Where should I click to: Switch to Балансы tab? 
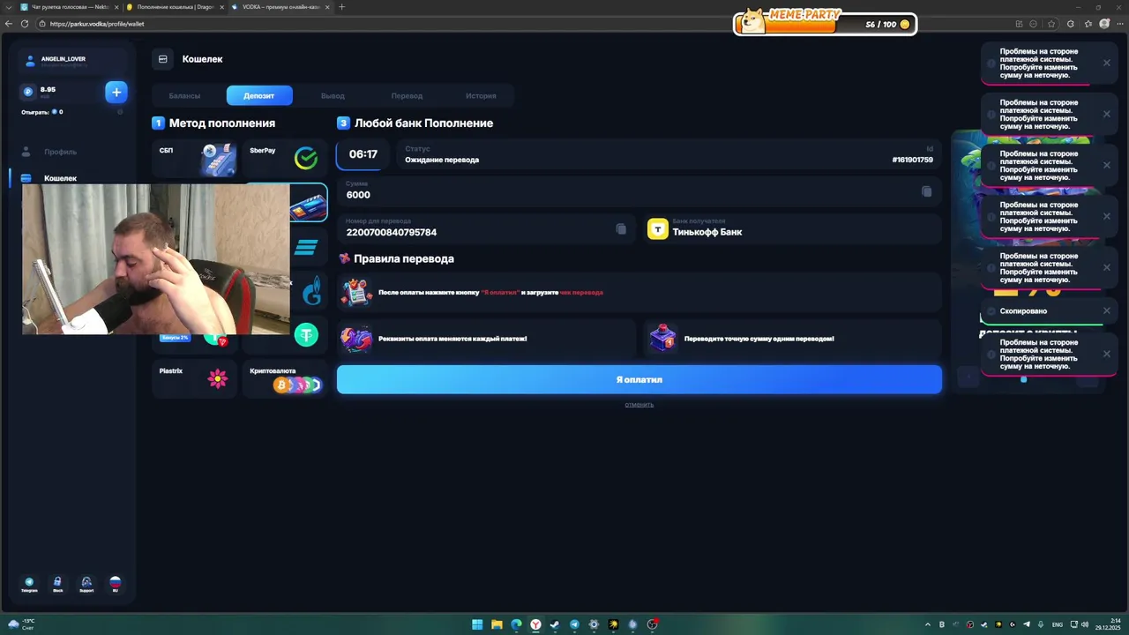point(184,95)
